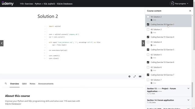Open the Notes tab

(32, 84)
